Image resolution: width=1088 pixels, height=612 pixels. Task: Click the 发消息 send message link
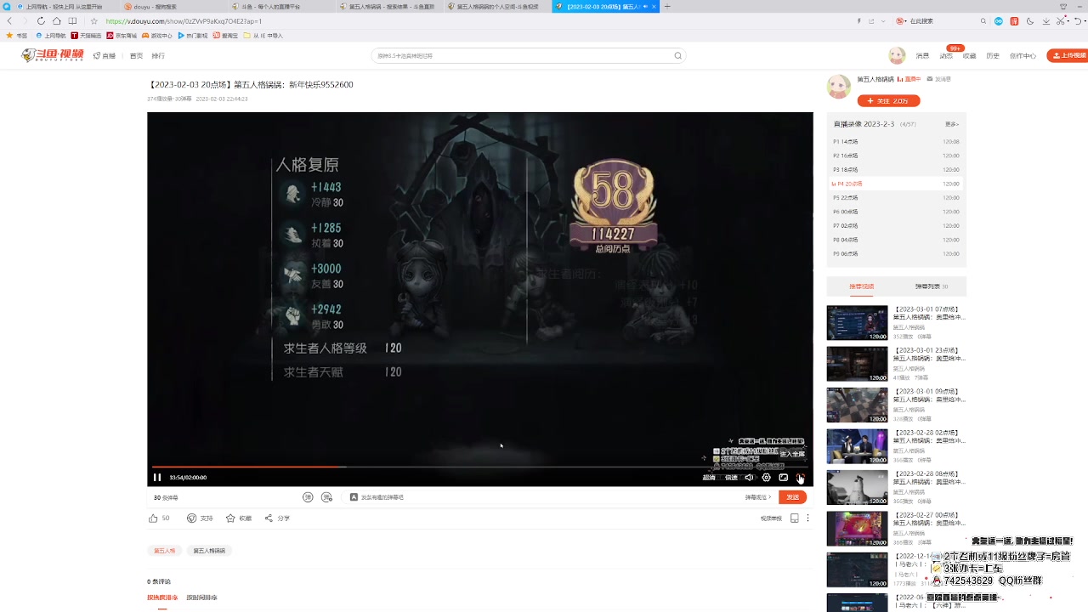pos(941,79)
